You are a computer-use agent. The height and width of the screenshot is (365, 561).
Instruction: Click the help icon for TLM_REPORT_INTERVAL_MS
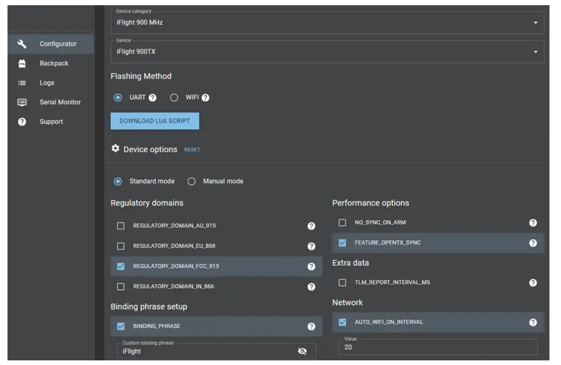coord(533,283)
